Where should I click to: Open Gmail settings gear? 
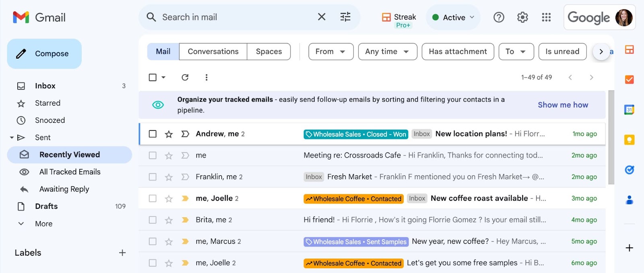522,17
